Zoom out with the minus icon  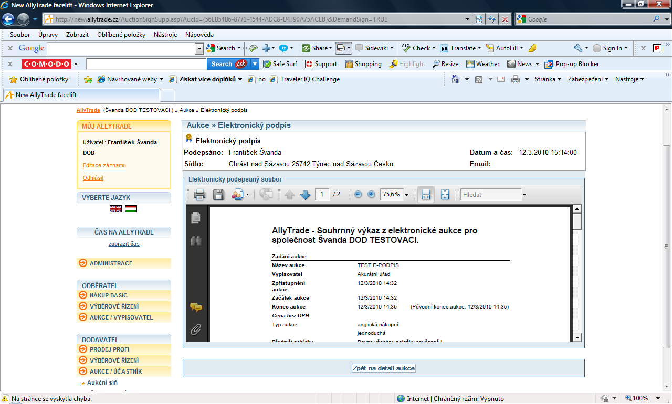tap(359, 194)
